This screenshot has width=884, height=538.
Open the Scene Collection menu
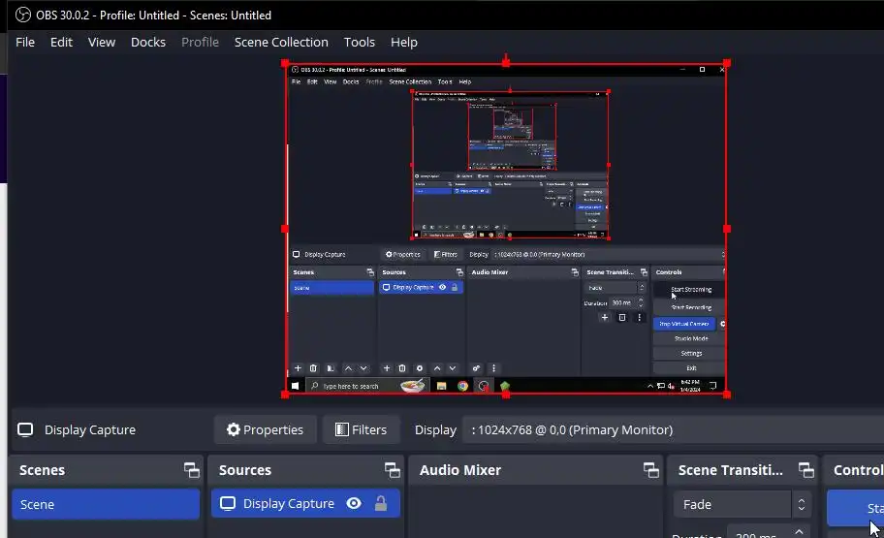[x=281, y=43]
